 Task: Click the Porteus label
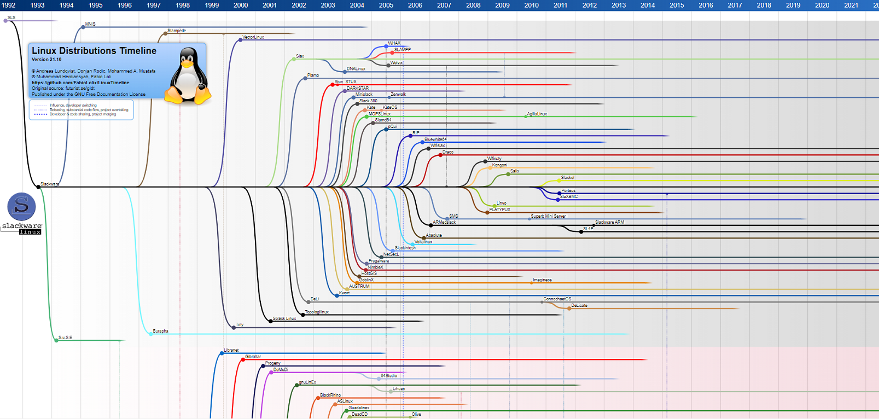click(x=568, y=191)
